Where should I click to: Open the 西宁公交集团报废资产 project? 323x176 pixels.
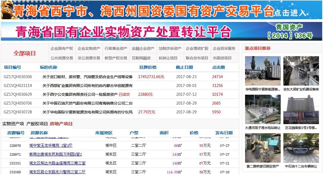coord(80,94)
